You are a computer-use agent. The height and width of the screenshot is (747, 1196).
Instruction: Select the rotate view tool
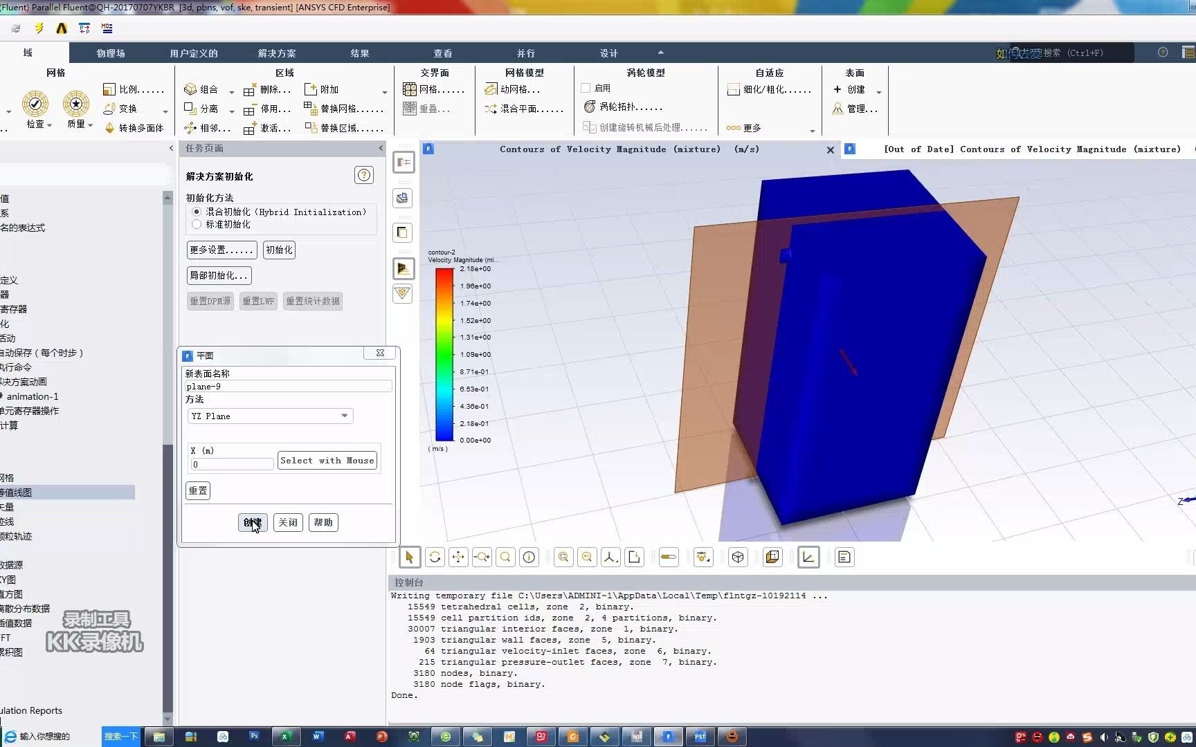coord(435,557)
